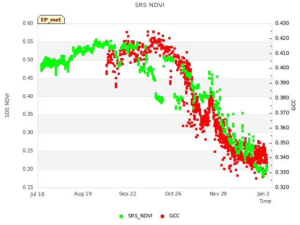The image size is (300, 225).
Task: Click the 0.330 right axis value
Action: (282, 172)
